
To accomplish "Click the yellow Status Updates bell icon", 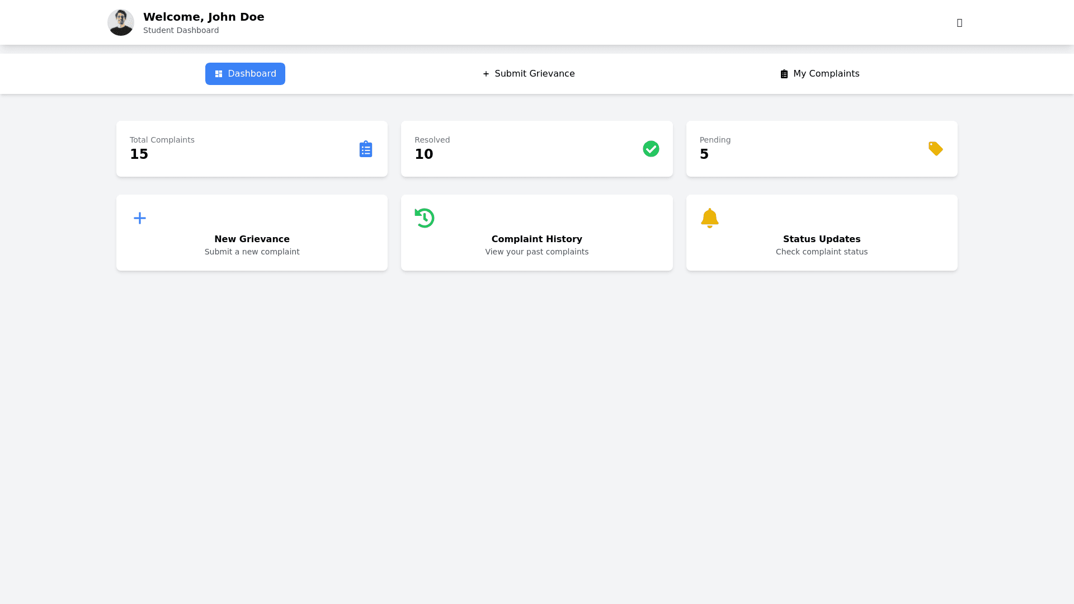I will pyautogui.click(x=709, y=218).
